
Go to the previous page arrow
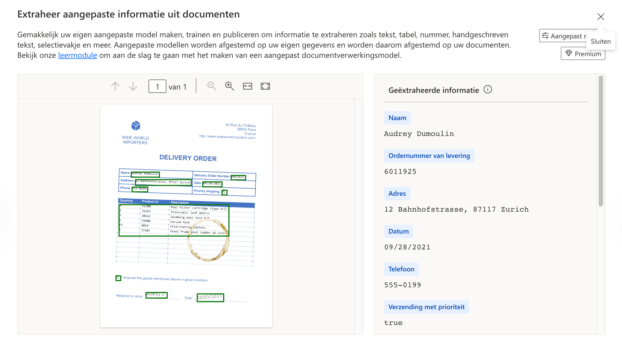tap(115, 86)
